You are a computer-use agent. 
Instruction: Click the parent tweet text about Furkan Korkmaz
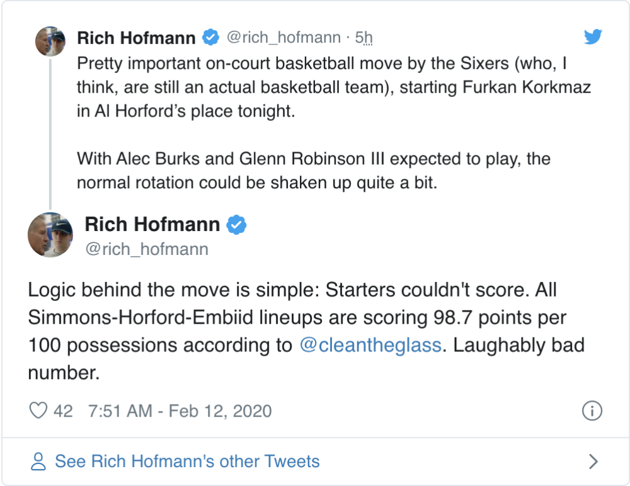(333, 123)
